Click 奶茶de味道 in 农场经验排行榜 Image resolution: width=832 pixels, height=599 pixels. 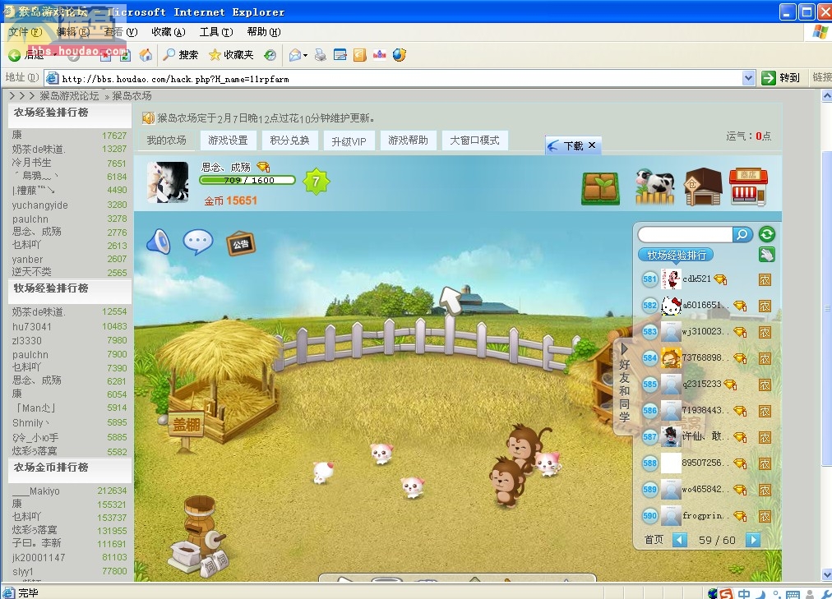pyautogui.click(x=39, y=150)
